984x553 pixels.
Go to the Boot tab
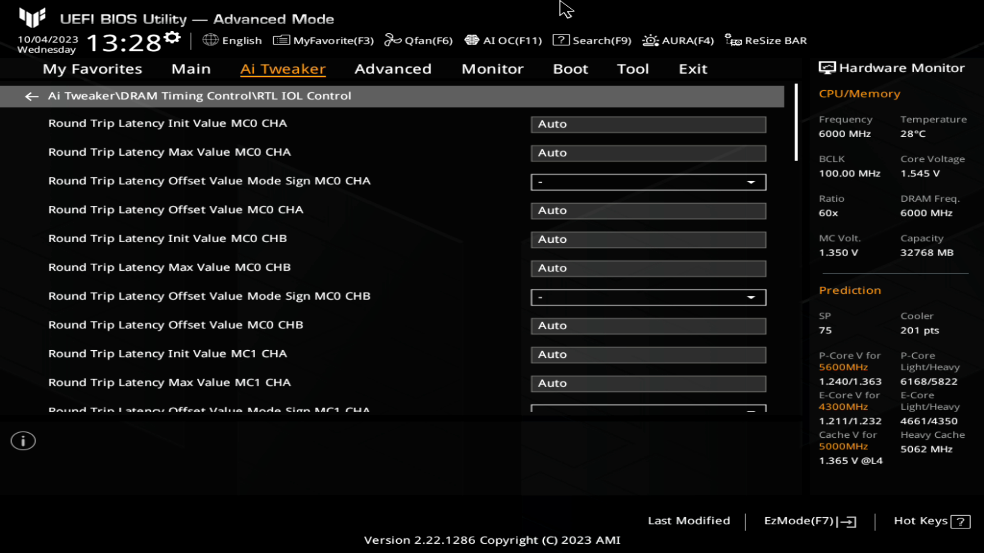point(570,69)
